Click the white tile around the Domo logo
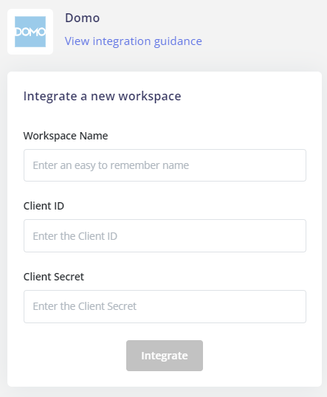327x397 pixels. point(30,32)
